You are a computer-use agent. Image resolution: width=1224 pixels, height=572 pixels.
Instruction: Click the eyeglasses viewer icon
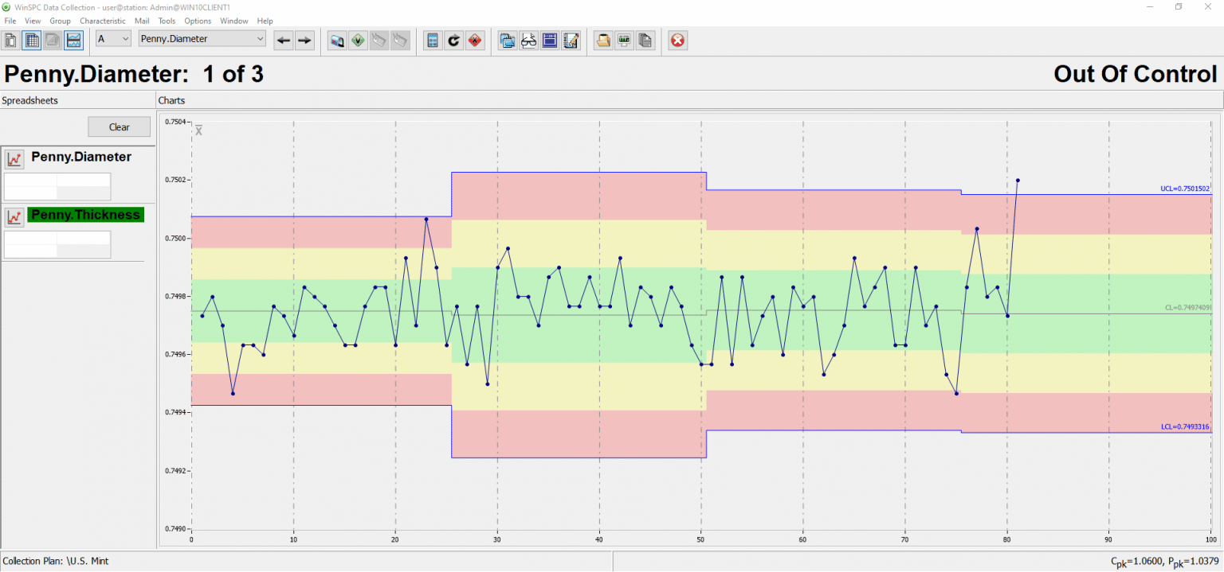(x=528, y=40)
